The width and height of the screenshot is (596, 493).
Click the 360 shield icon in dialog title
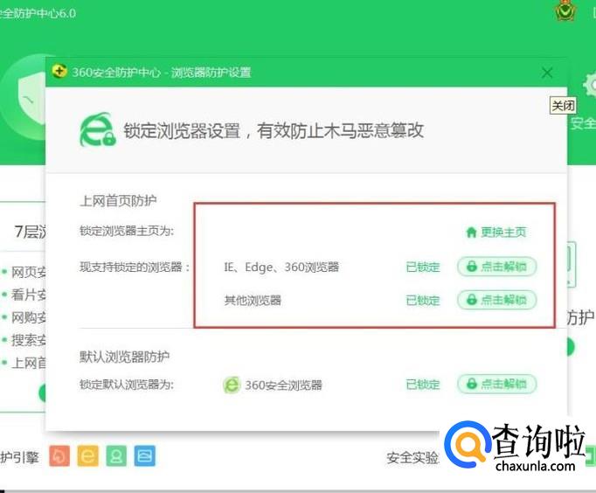pos(59,71)
